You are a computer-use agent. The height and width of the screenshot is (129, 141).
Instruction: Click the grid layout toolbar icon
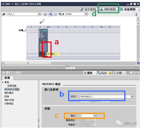(x=55, y=14)
